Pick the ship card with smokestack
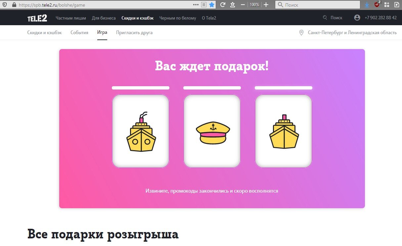Image resolution: width=402 pixels, height=246 pixels. tap(141, 131)
